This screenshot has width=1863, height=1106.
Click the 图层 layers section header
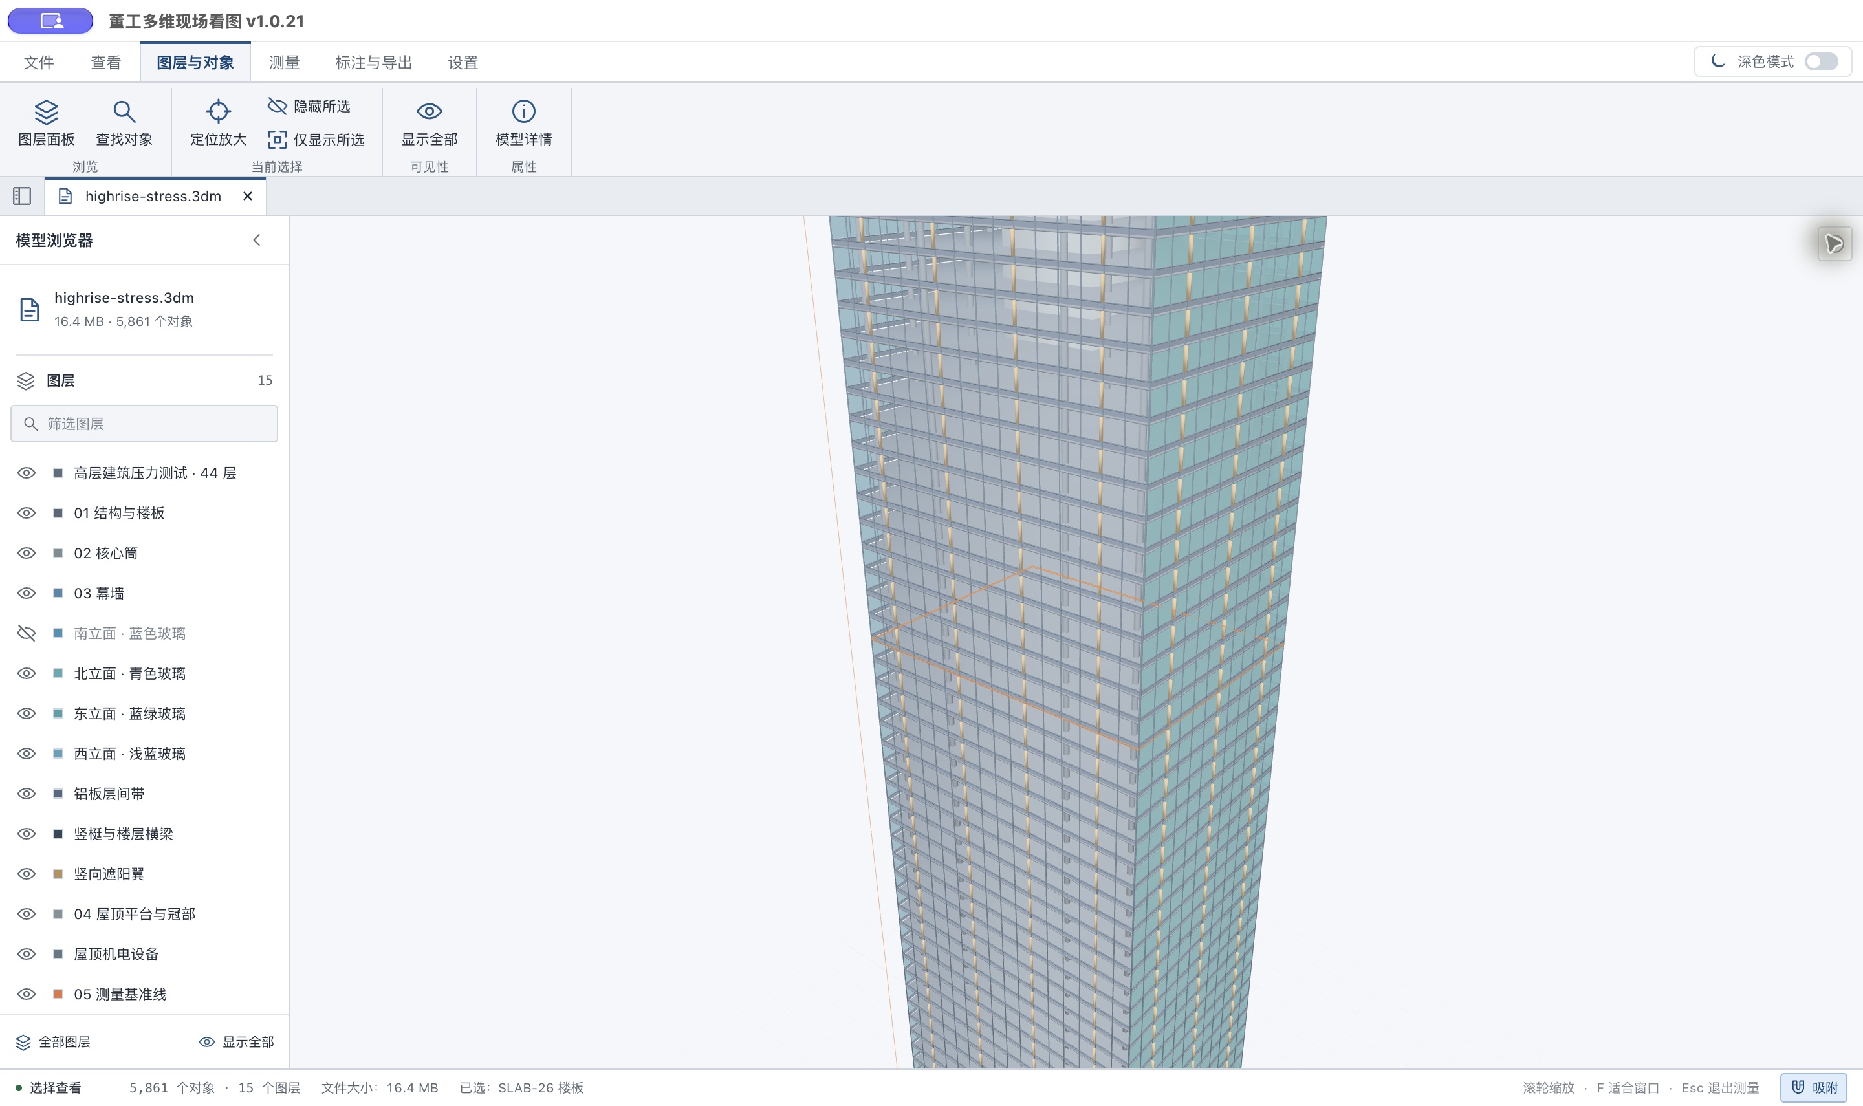144,380
